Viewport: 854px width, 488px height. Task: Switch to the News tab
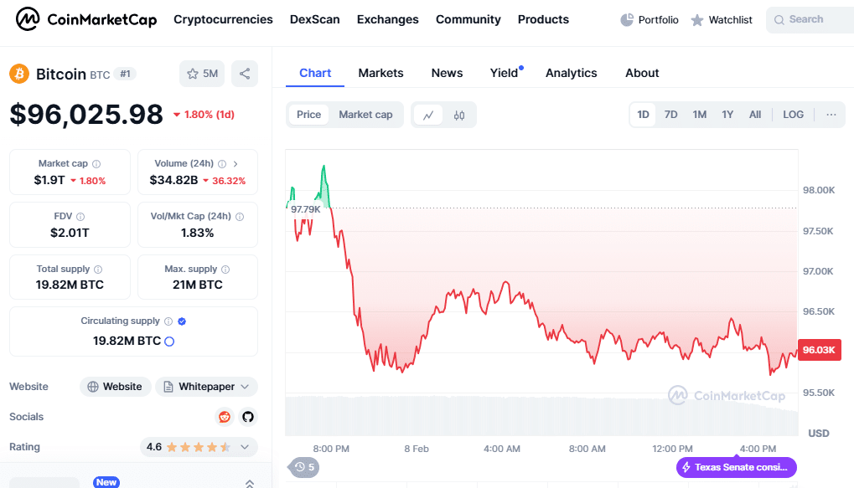point(448,73)
